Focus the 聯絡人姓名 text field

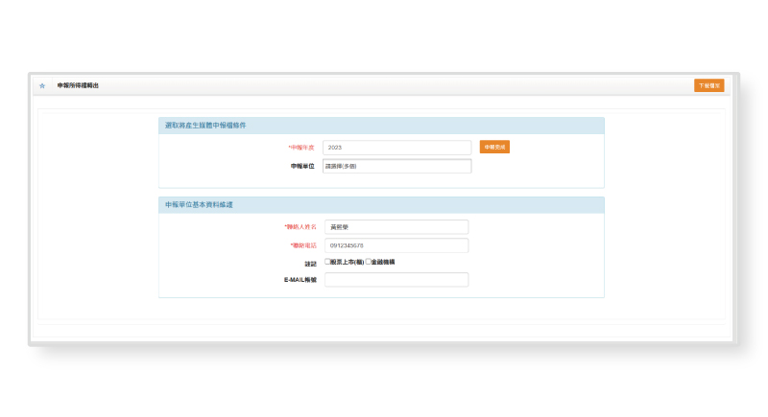pyautogui.click(x=396, y=227)
